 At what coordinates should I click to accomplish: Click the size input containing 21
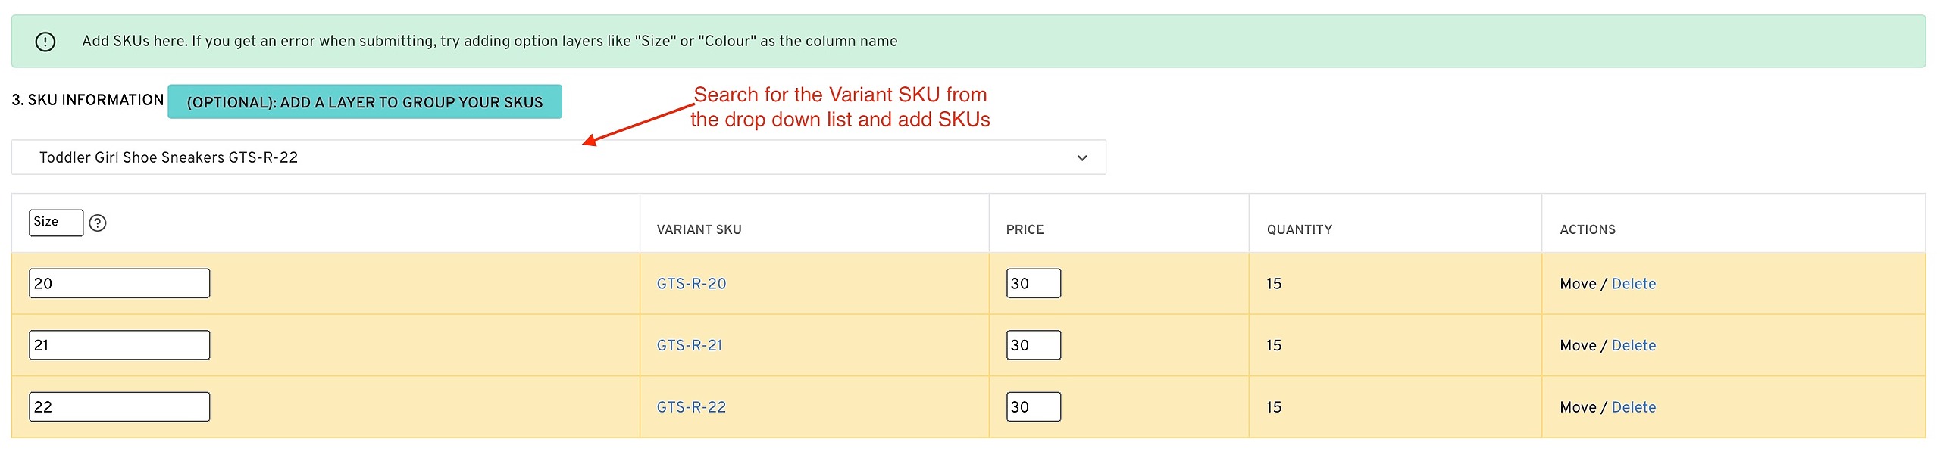(119, 345)
